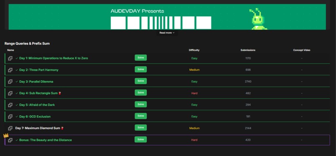
Task: Click AUDEVDAY Presents banner title
Action: tap(137, 11)
